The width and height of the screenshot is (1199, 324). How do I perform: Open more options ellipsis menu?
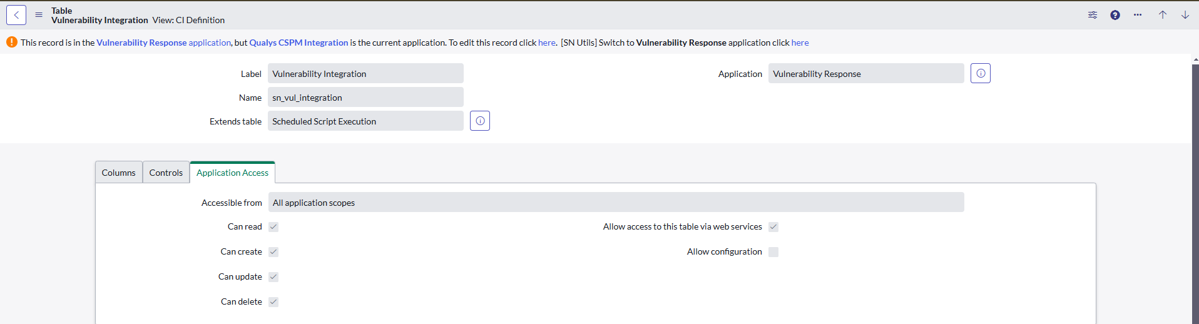(1138, 15)
